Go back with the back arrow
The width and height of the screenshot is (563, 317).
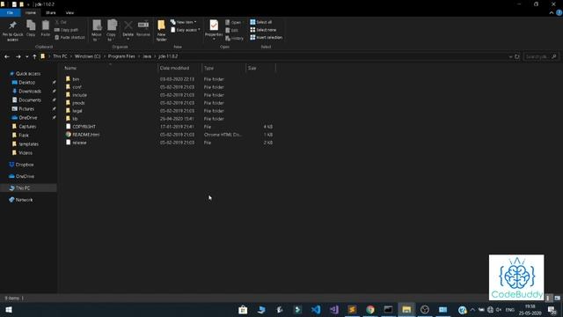pyautogui.click(x=7, y=56)
